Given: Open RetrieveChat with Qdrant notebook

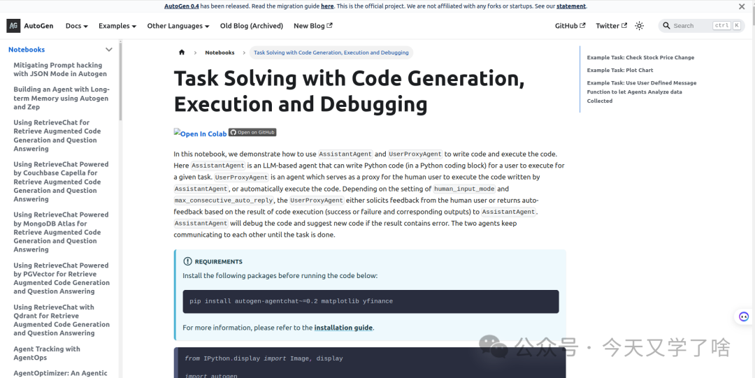Looking at the screenshot, I should pyautogui.click(x=62, y=320).
